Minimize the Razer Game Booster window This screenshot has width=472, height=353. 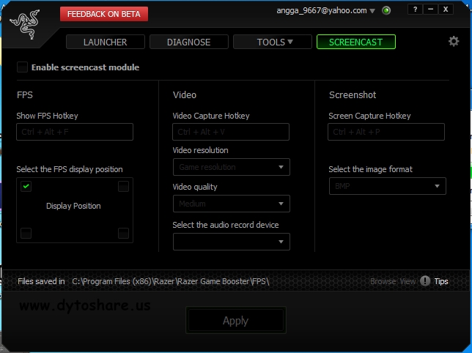430,10
